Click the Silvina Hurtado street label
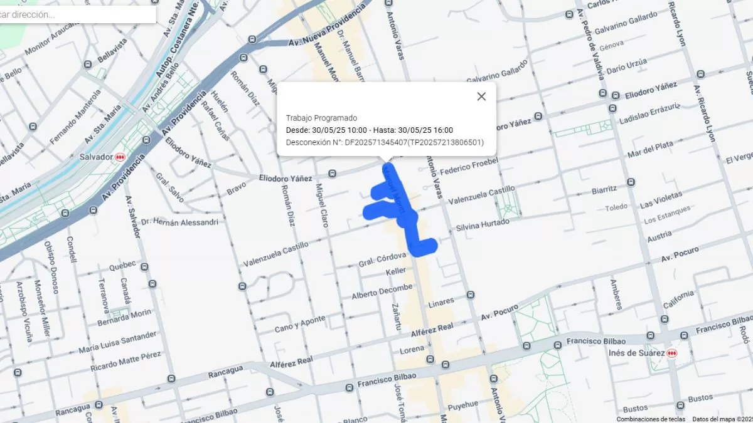 483,224
